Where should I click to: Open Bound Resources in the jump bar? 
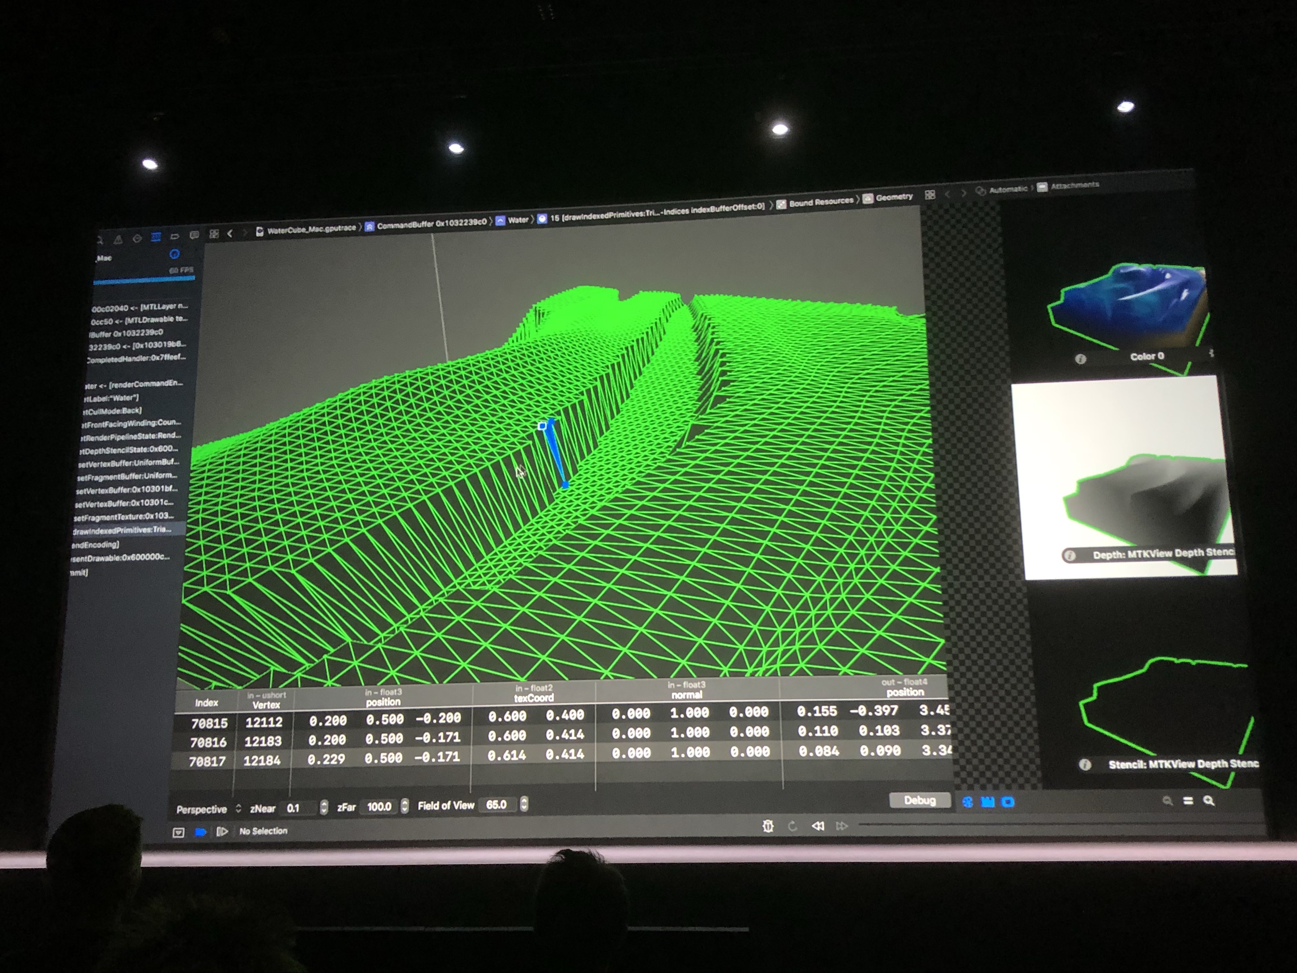pyautogui.click(x=820, y=202)
